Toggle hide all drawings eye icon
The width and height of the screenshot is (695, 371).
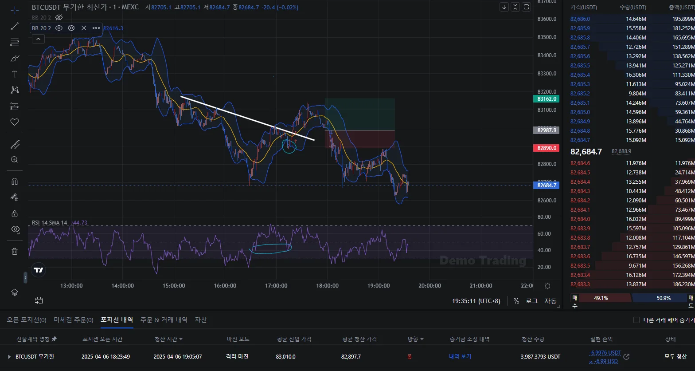15,229
